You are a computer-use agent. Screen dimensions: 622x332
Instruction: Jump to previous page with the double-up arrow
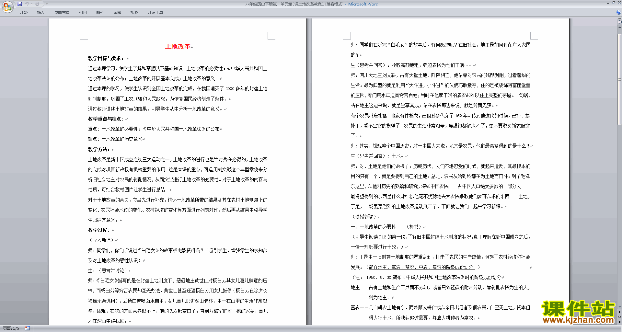tap(619, 312)
